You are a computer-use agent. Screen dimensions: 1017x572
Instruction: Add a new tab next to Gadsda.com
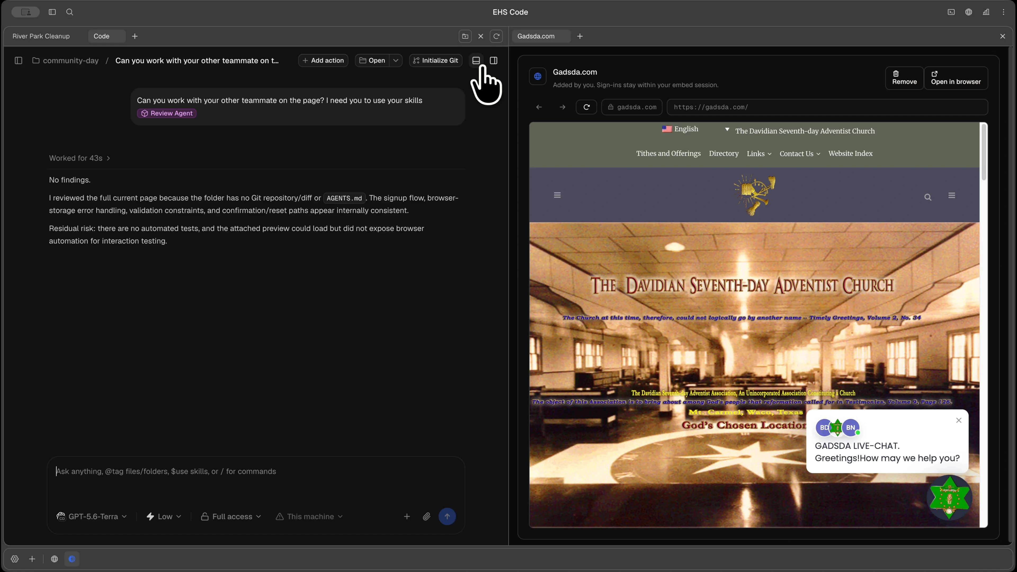[579, 36]
